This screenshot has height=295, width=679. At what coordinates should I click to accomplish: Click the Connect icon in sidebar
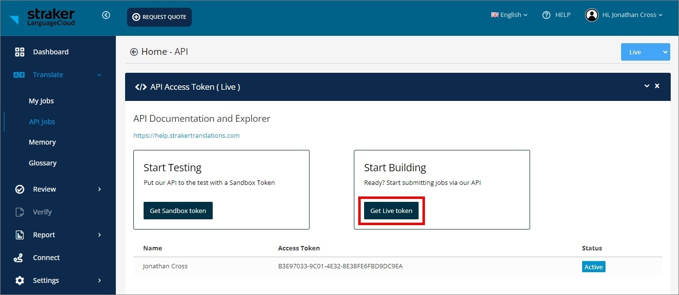click(18, 258)
